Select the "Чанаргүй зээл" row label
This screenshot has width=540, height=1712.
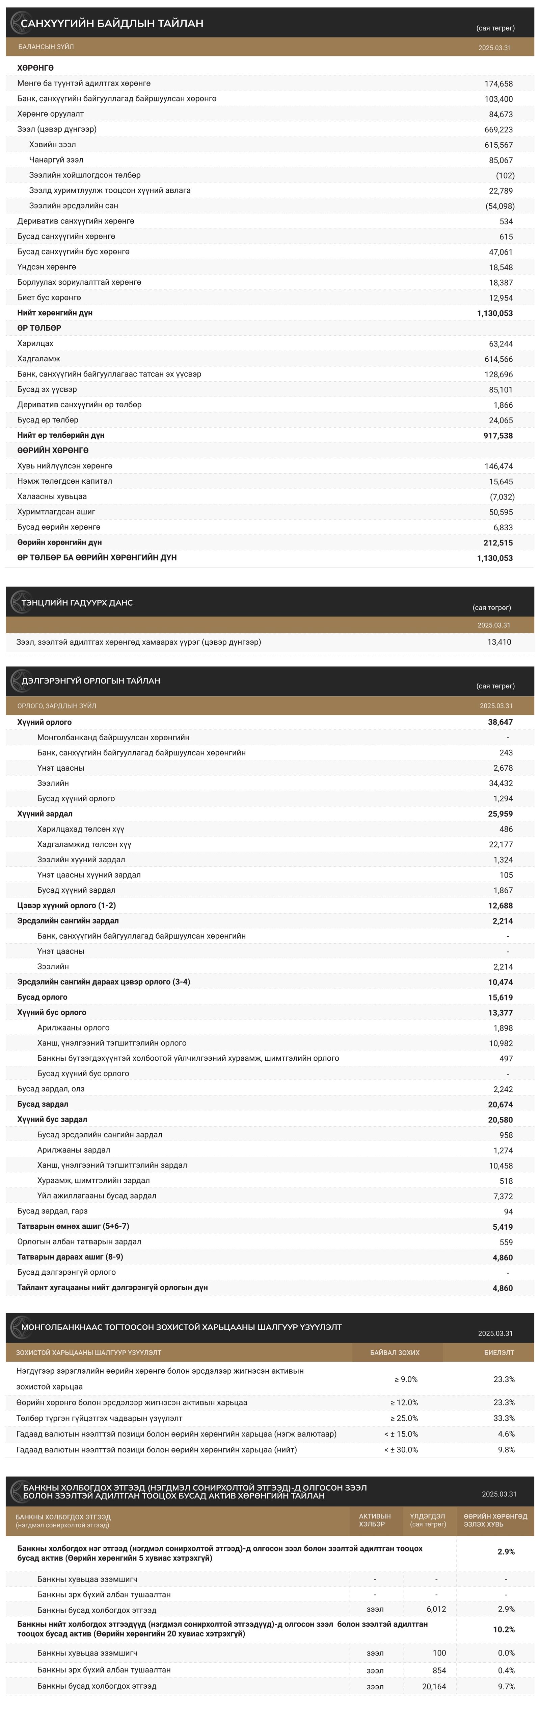(x=56, y=160)
